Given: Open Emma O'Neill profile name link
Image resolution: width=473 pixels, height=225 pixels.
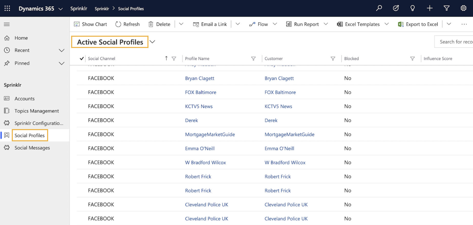Looking at the screenshot, I should tap(200, 148).
